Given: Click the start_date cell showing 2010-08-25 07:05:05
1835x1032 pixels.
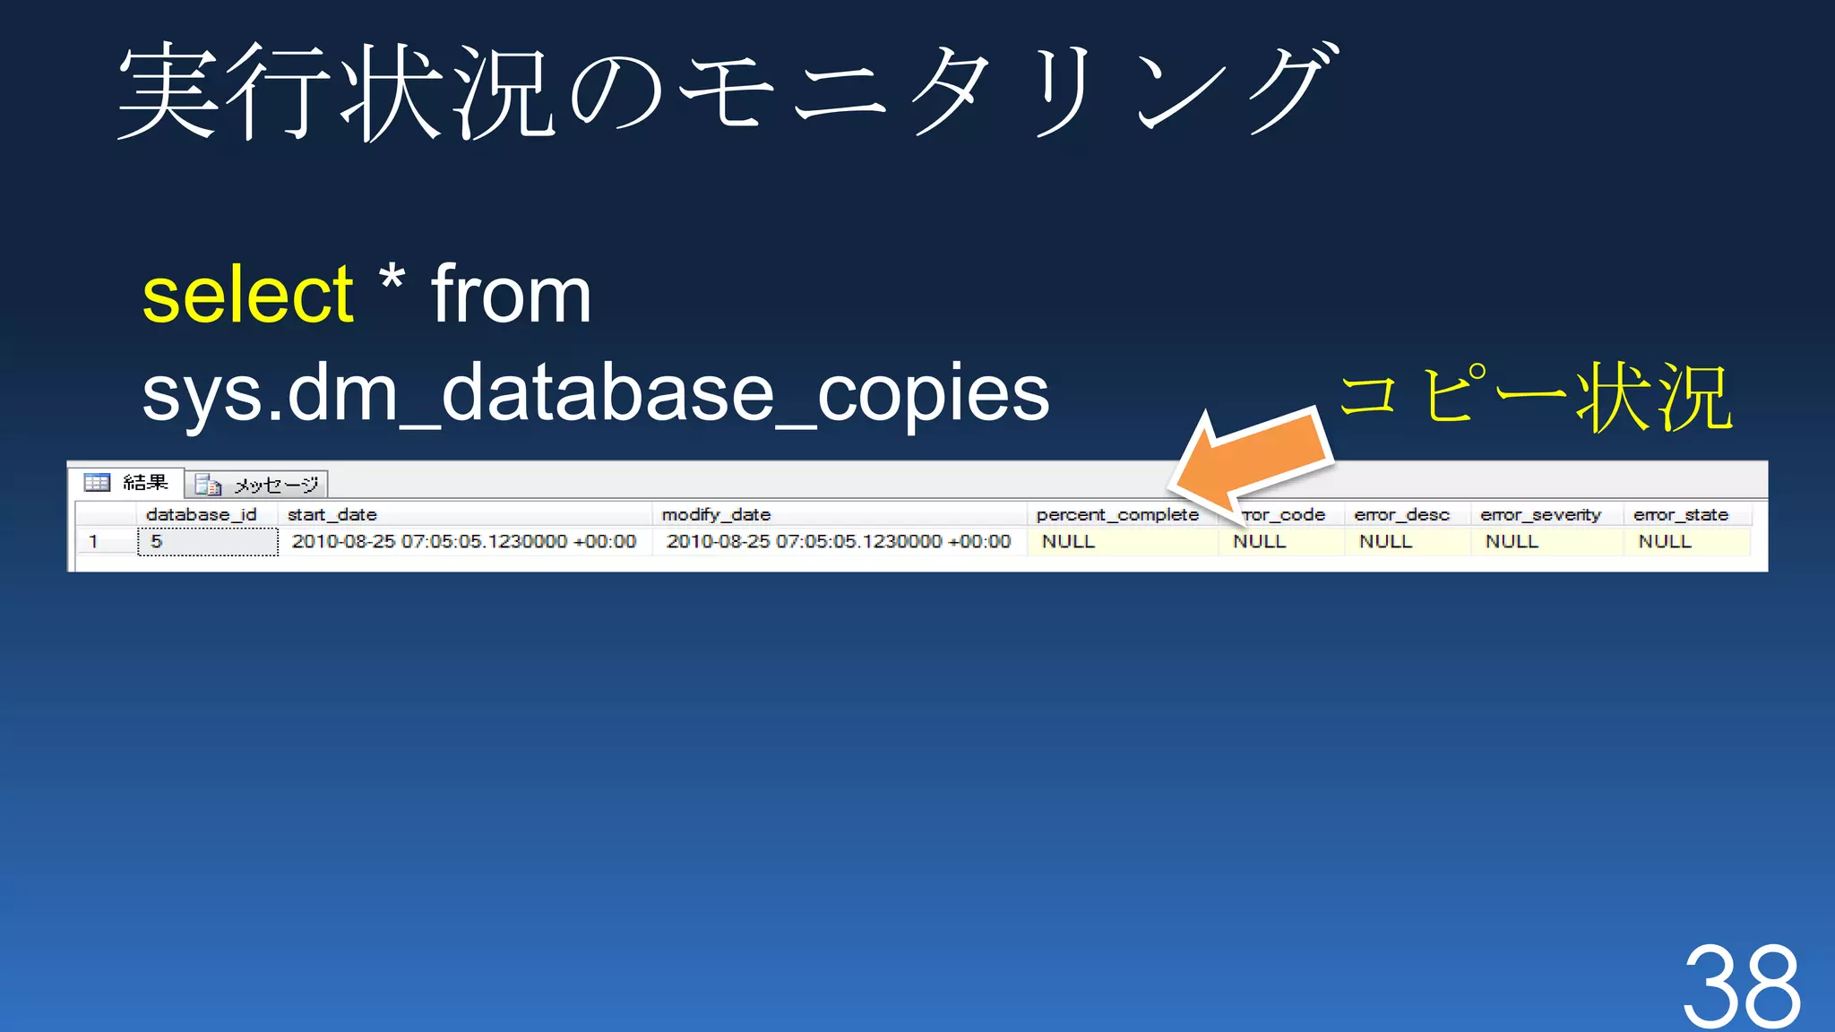Looking at the screenshot, I should [x=465, y=541].
